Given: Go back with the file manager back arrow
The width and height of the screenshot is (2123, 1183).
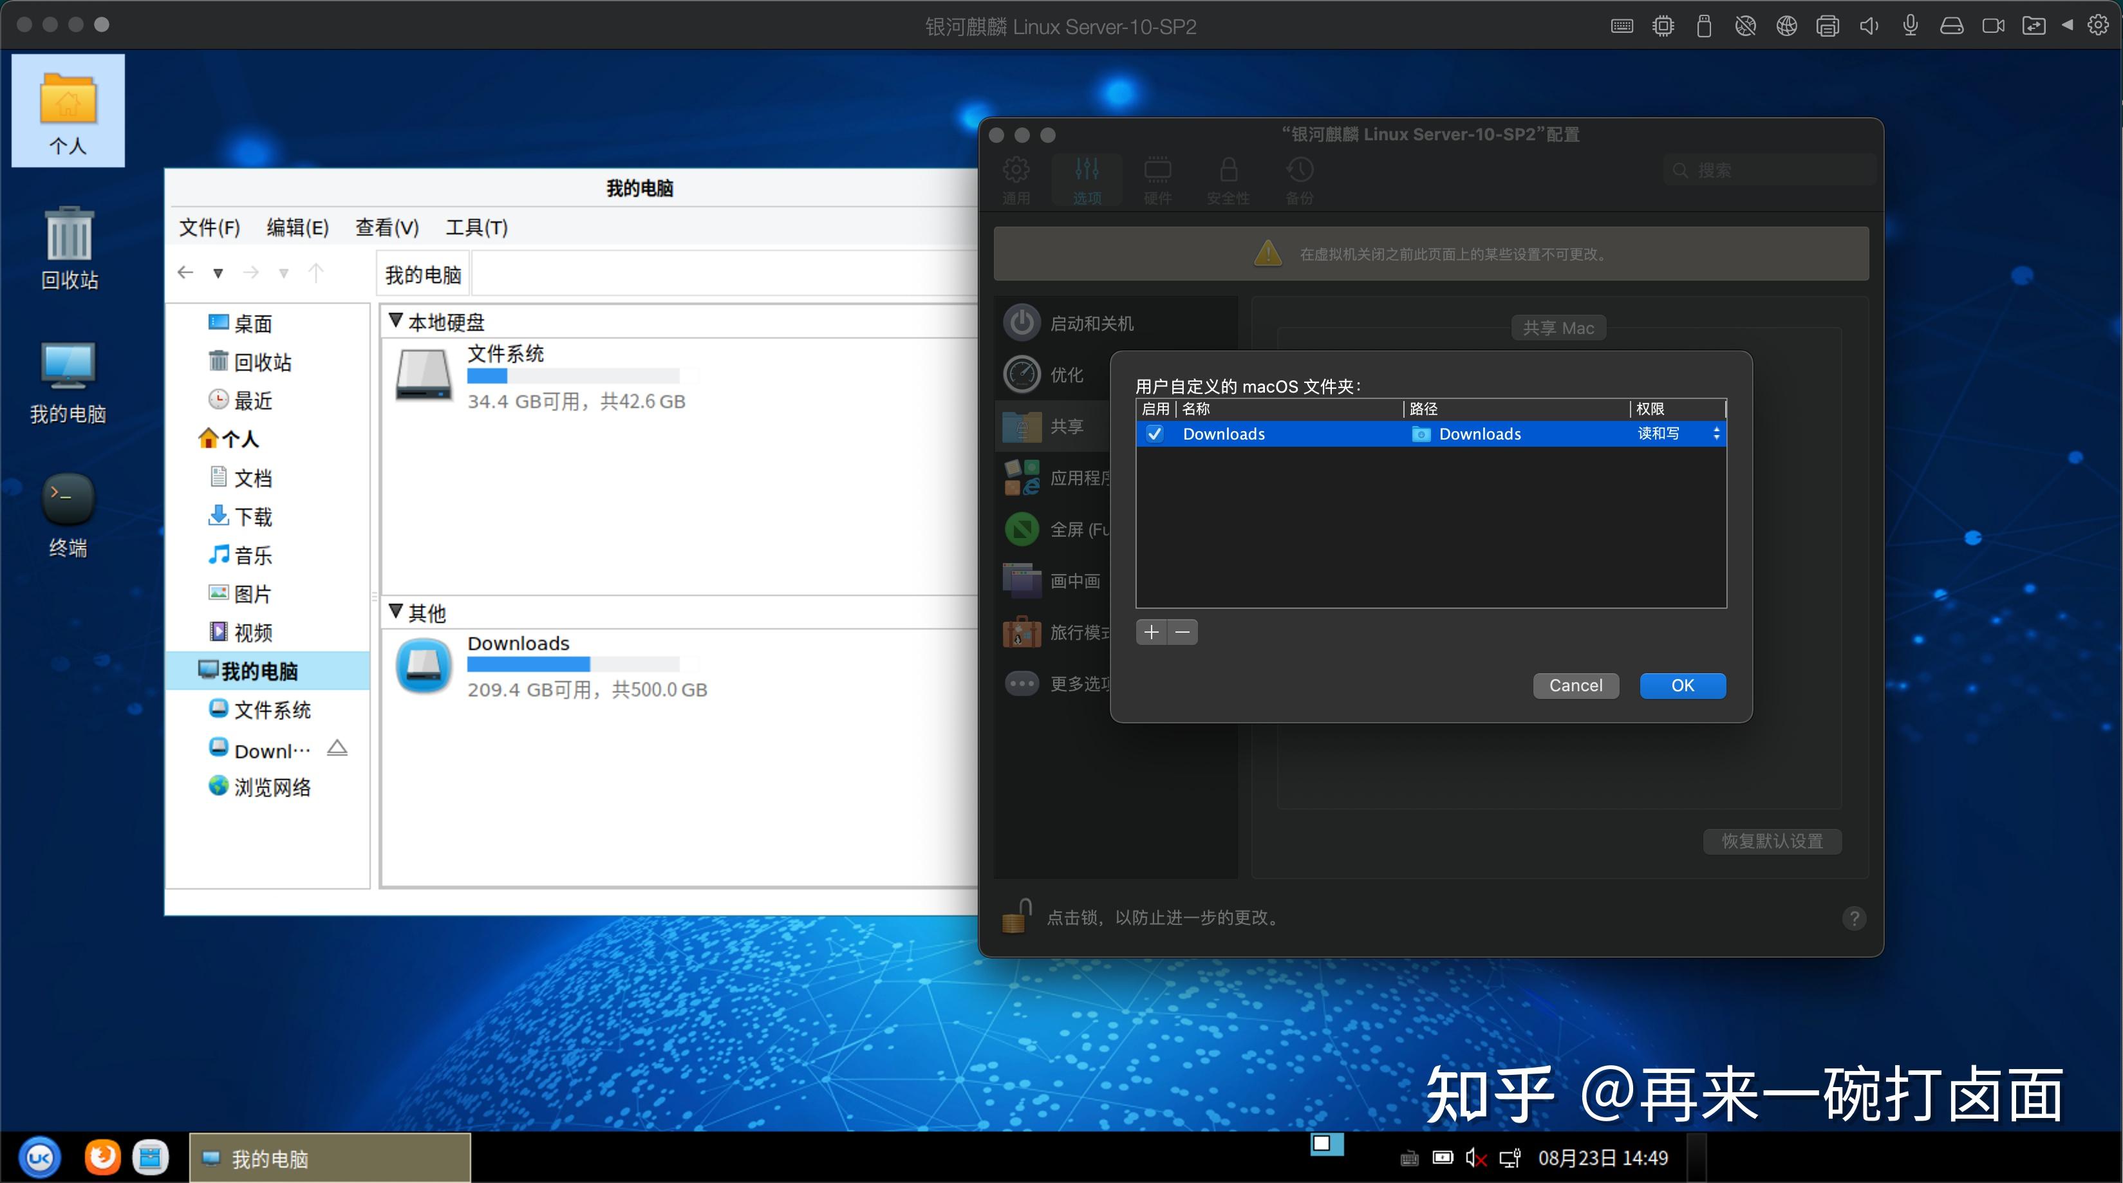Looking at the screenshot, I should (185, 273).
